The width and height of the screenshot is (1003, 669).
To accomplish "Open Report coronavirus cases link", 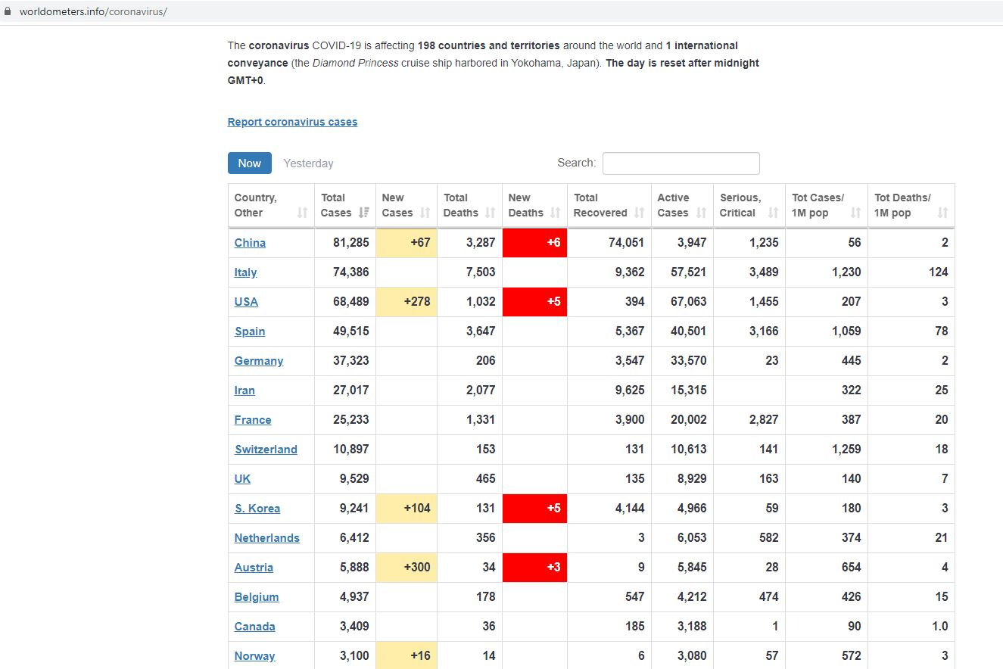I will (x=292, y=122).
